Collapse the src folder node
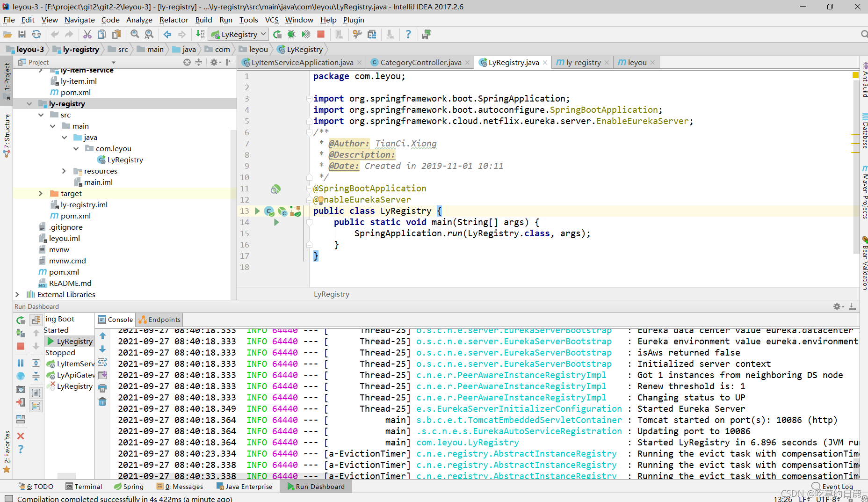 pyautogui.click(x=41, y=115)
